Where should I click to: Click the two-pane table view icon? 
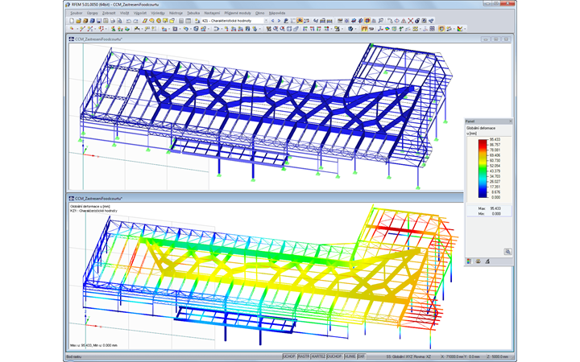click(x=188, y=21)
